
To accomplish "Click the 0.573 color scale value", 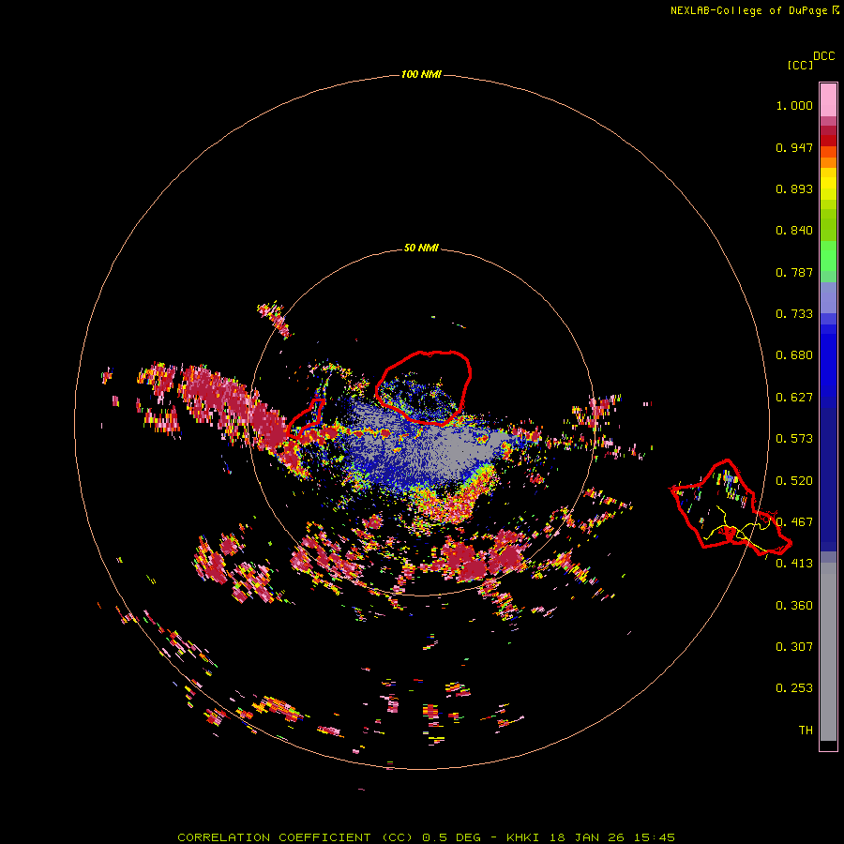I will click(794, 439).
